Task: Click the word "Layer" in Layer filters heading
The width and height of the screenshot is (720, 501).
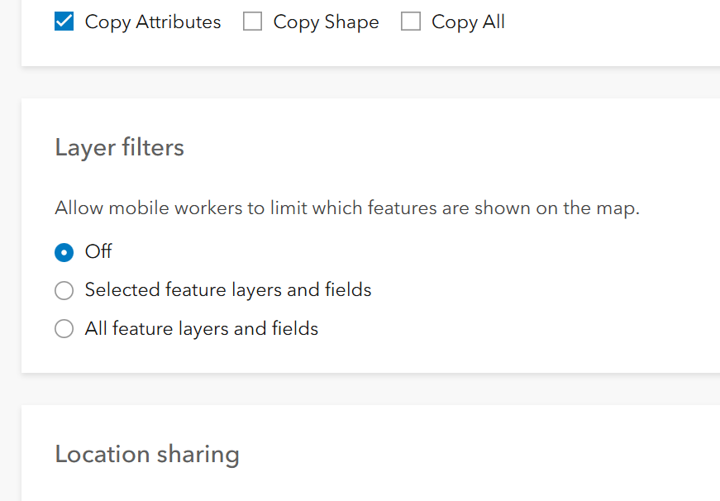Action: (83, 148)
